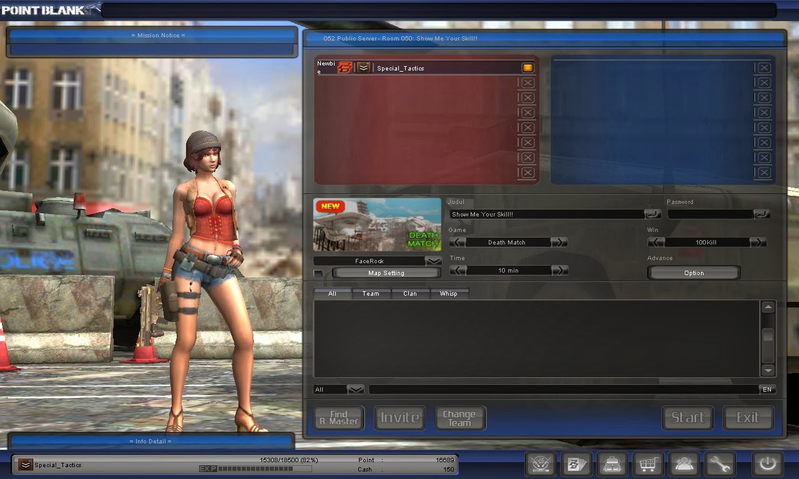Open the wrench settings icon
The width and height of the screenshot is (799, 479).
(720, 465)
